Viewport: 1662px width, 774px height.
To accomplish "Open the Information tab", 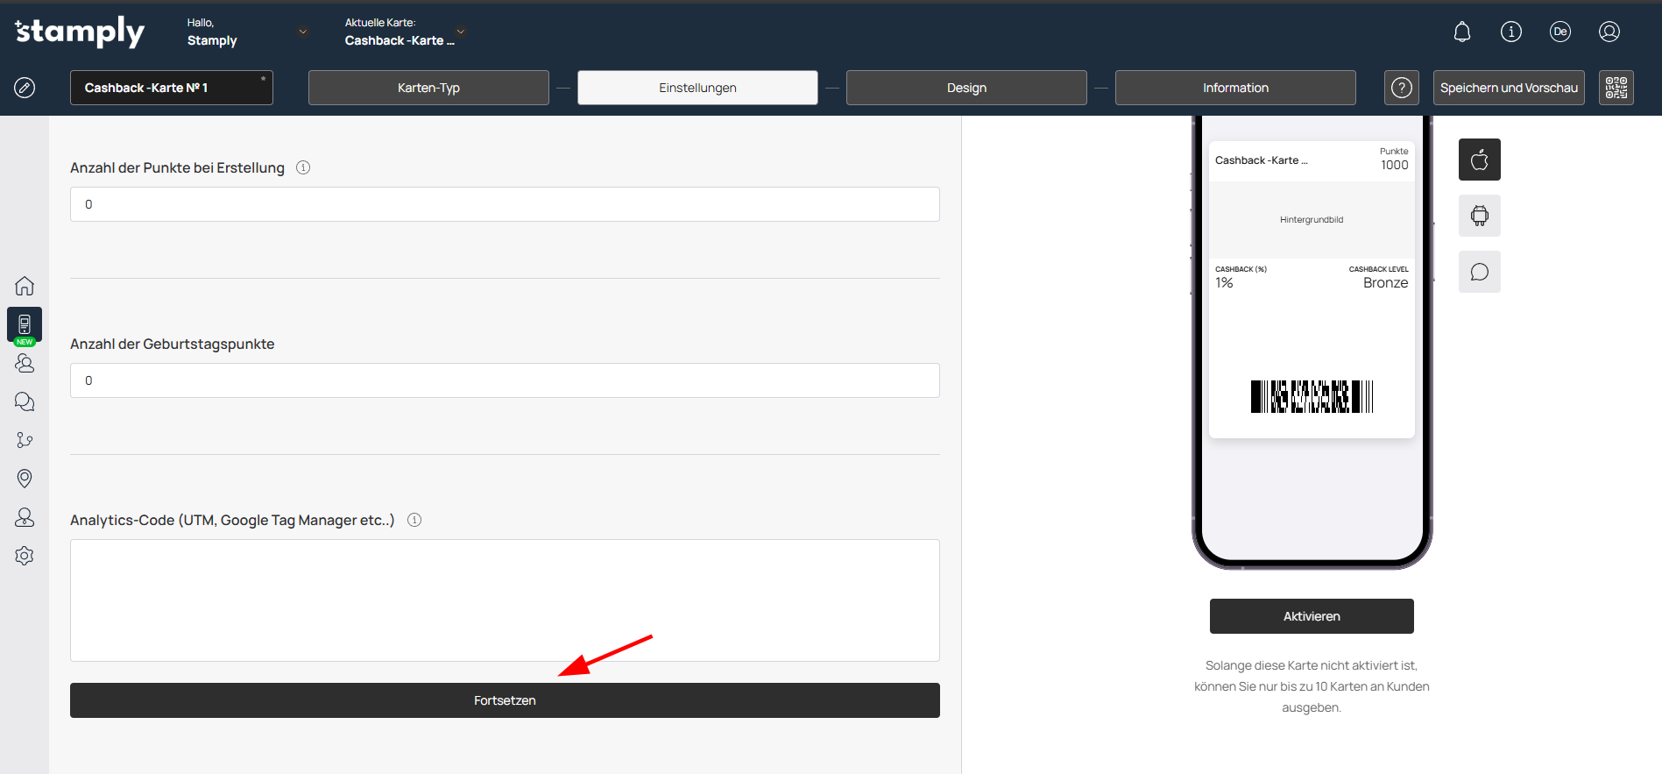I will (1235, 88).
